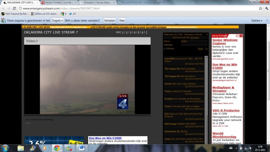Open the Doe Mee en Win €5000 sidebar ad
This screenshot has width=270, height=152.
225,66
